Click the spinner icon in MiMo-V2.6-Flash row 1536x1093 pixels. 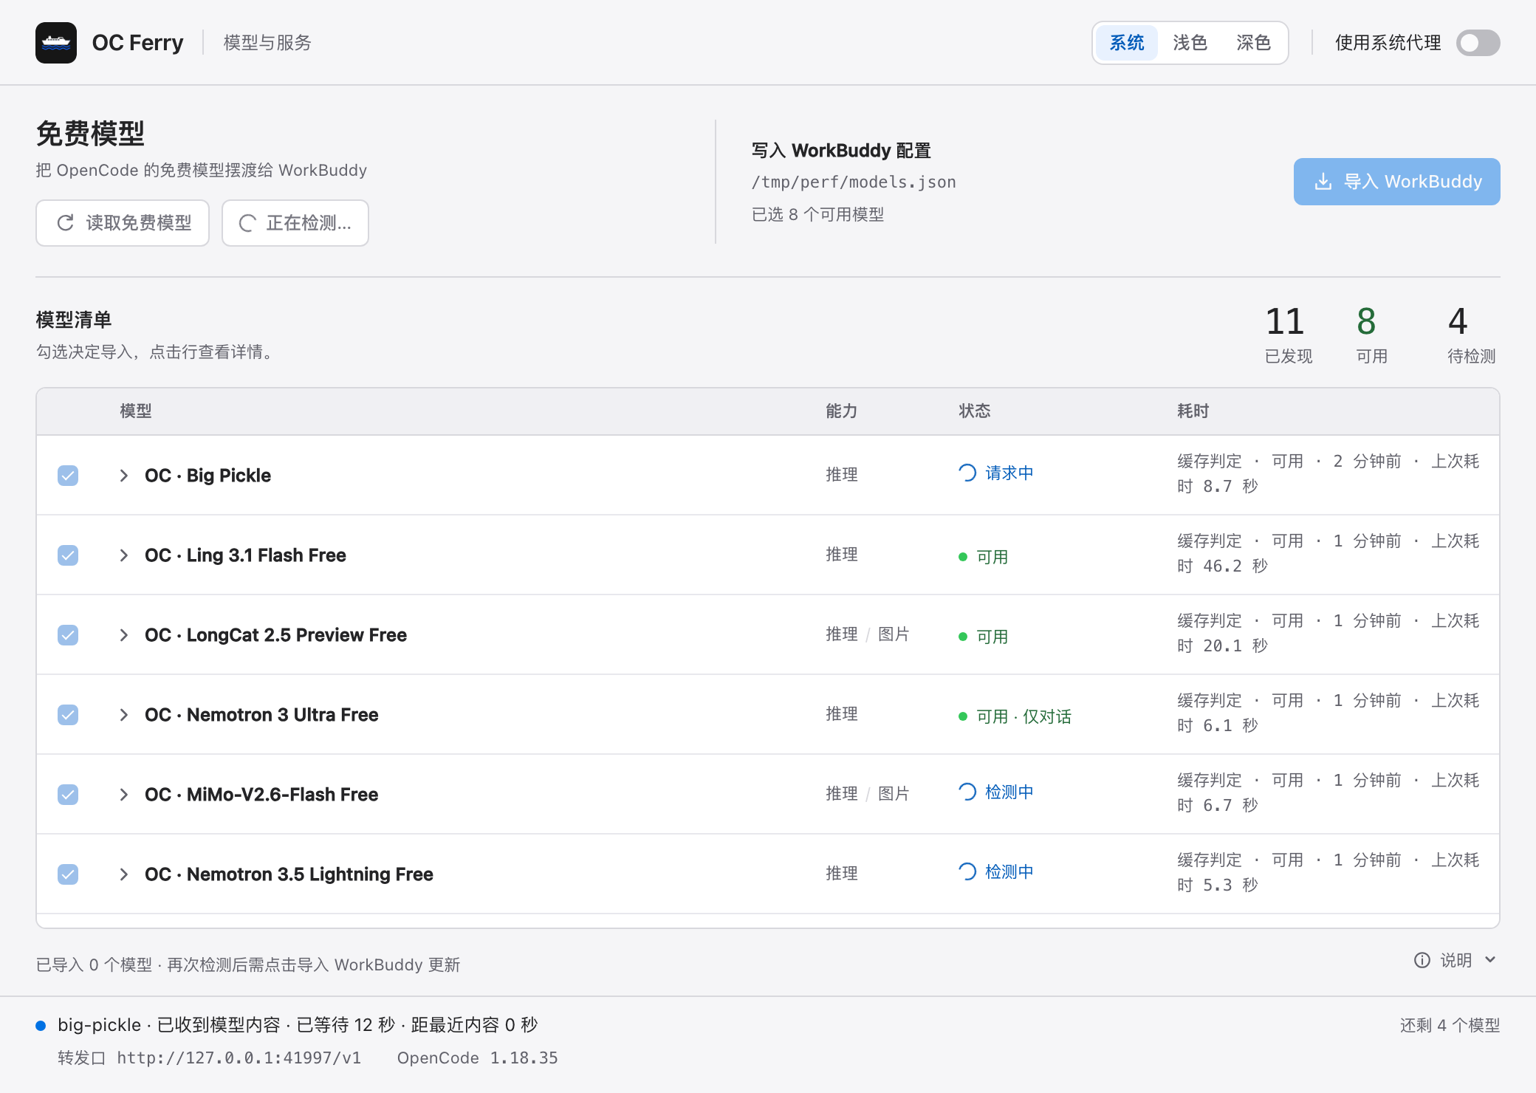point(967,792)
